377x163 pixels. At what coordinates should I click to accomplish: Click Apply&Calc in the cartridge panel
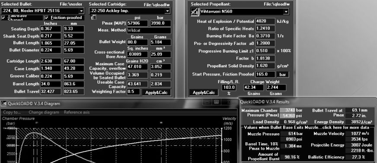click(x=156, y=93)
